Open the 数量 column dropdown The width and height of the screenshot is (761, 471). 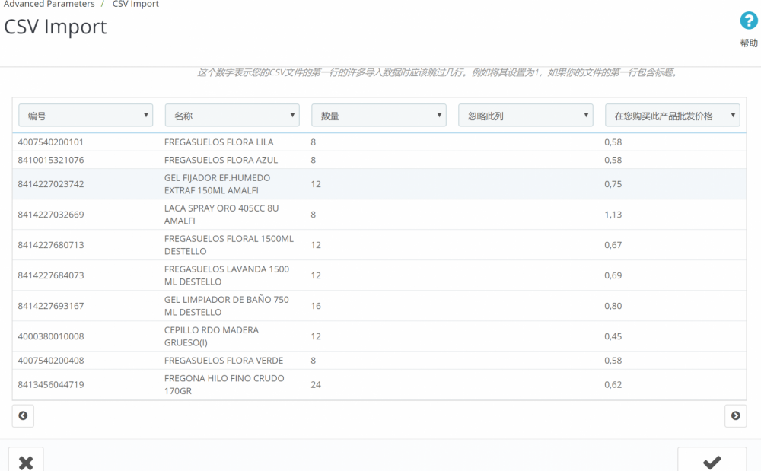378,116
